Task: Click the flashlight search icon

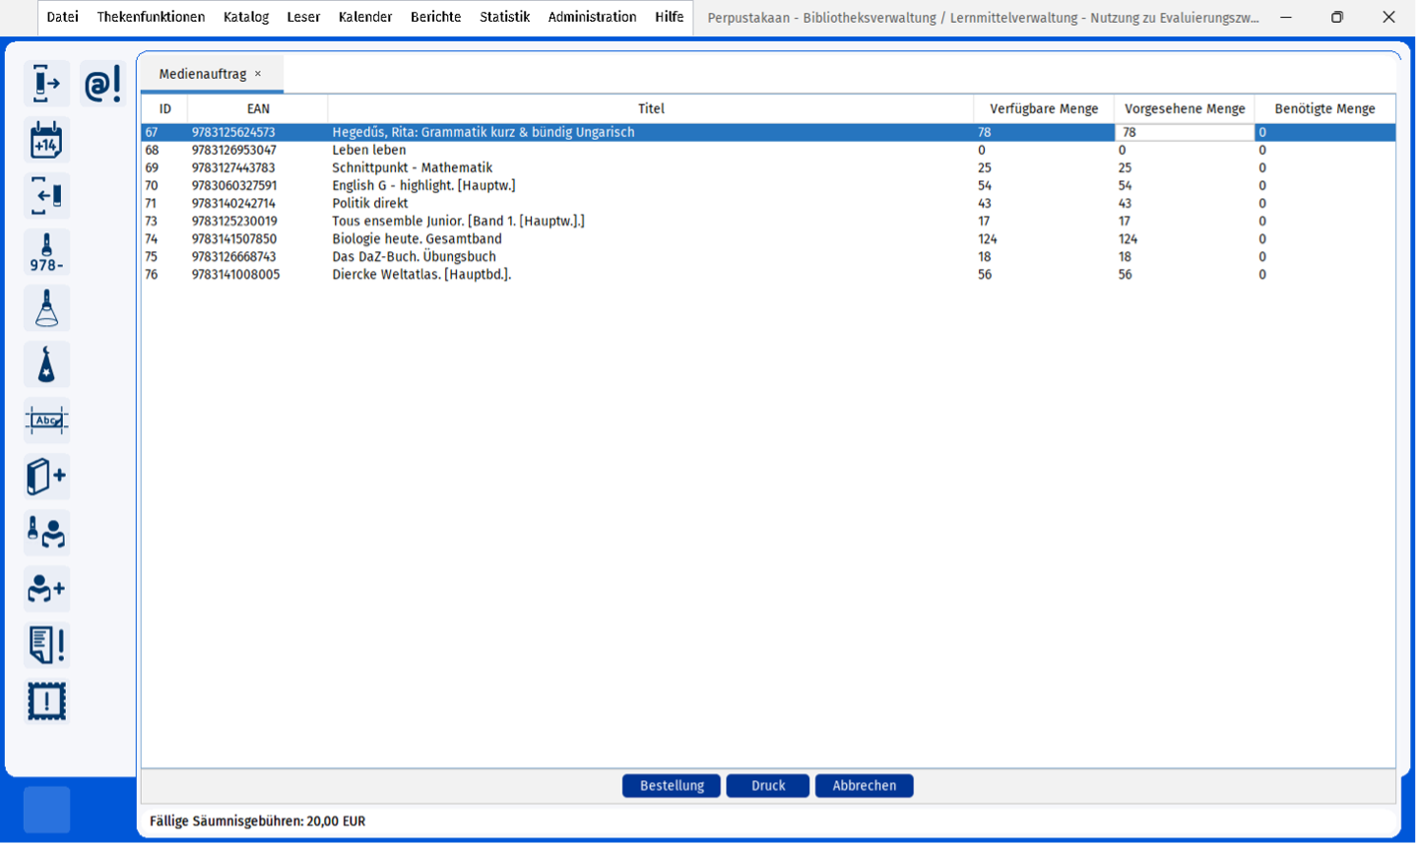Action: [x=46, y=309]
